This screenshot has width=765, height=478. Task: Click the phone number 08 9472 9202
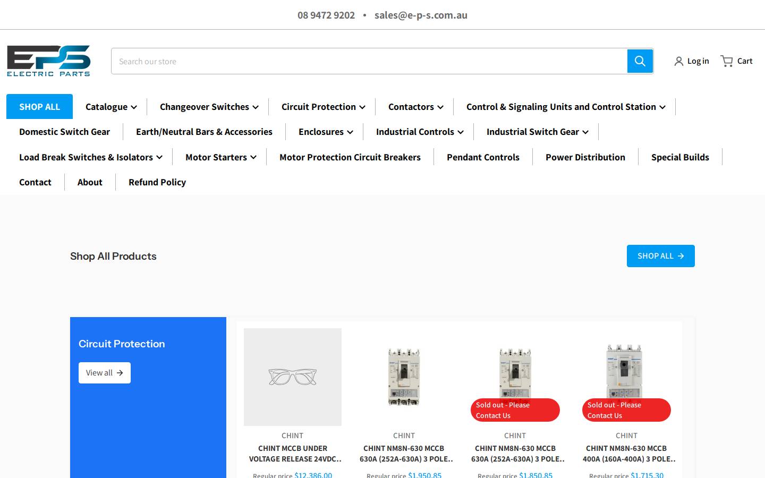326,15
